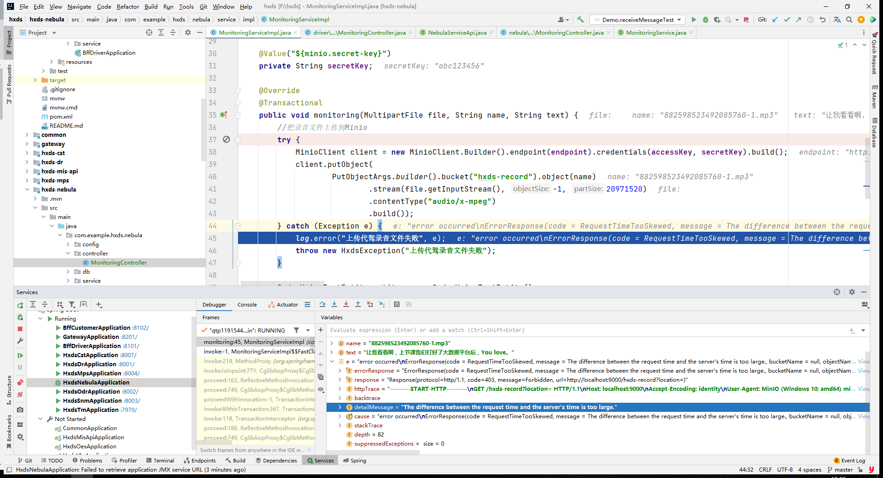Resume program with the green resume icon
883x478 pixels.
(20, 355)
